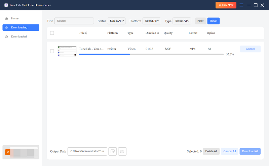Check the TuneFab twitter video row checkbox

(x=52, y=51)
